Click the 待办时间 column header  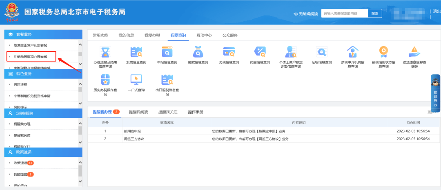413,123
